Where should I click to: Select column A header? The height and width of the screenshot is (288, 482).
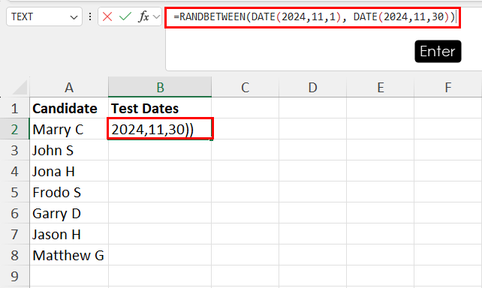69,87
